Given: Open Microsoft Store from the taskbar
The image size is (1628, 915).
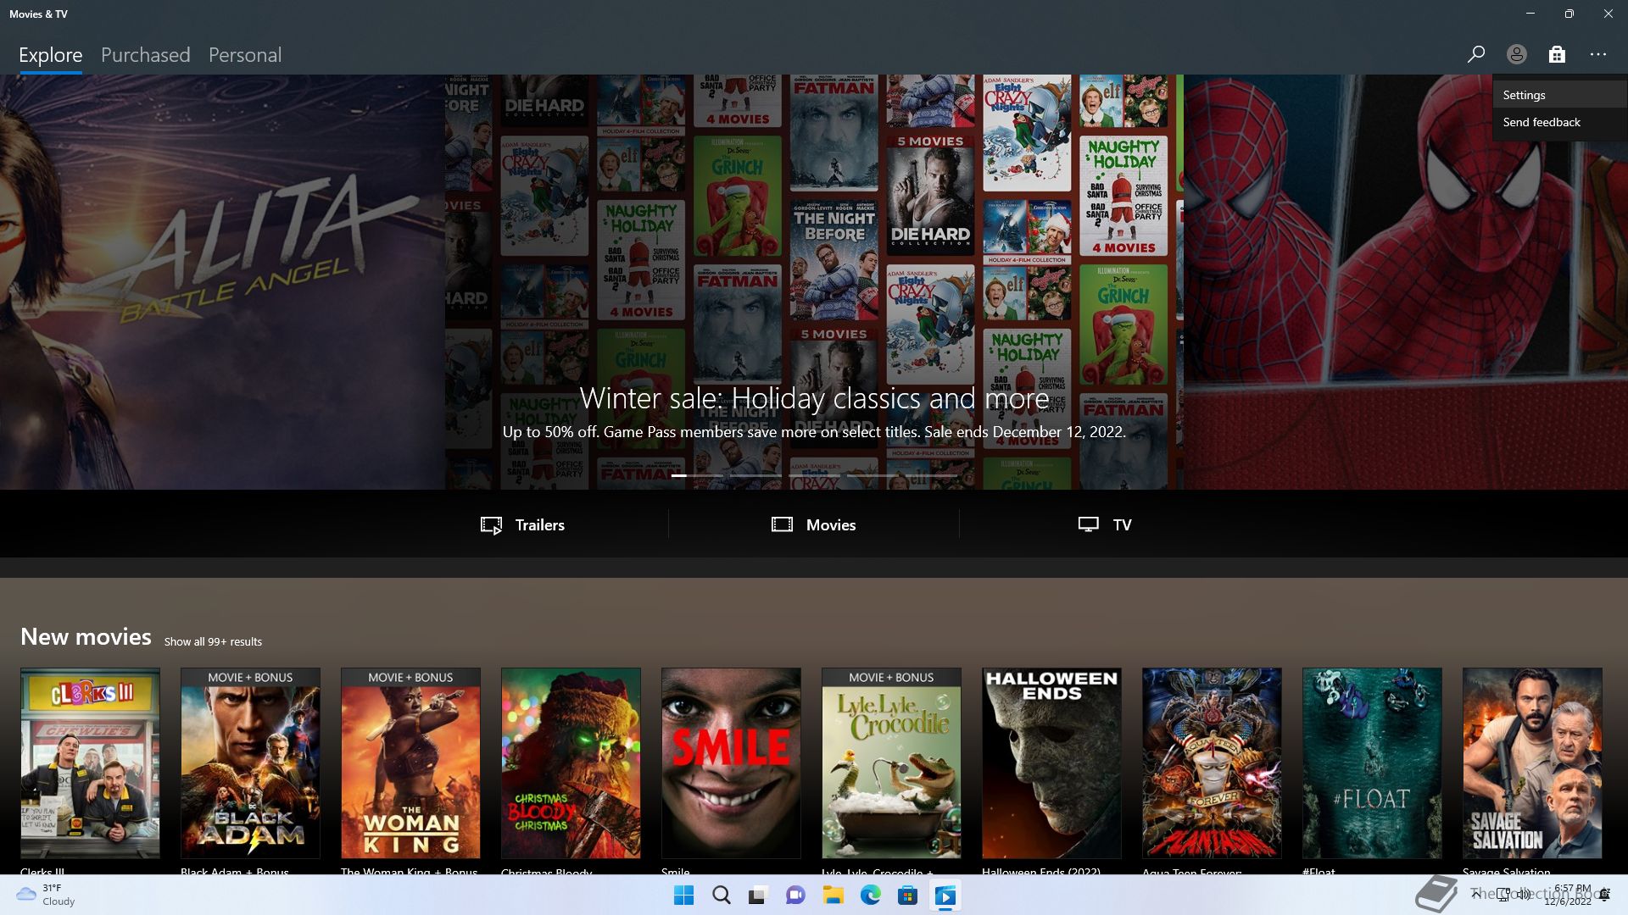Looking at the screenshot, I should tap(907, 896).
